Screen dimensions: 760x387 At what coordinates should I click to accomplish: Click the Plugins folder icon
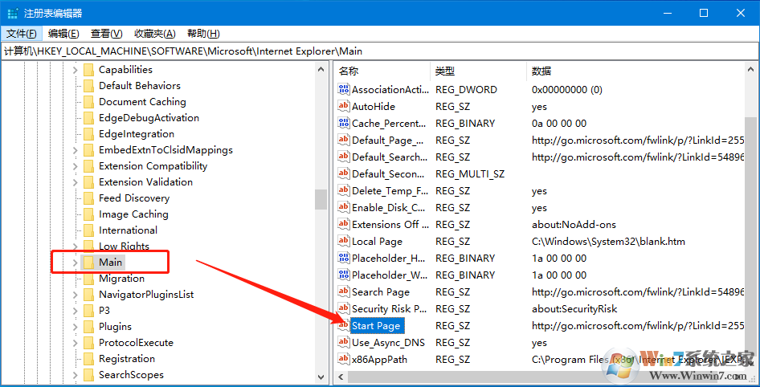pyautogui.click(x=88, y=327)
